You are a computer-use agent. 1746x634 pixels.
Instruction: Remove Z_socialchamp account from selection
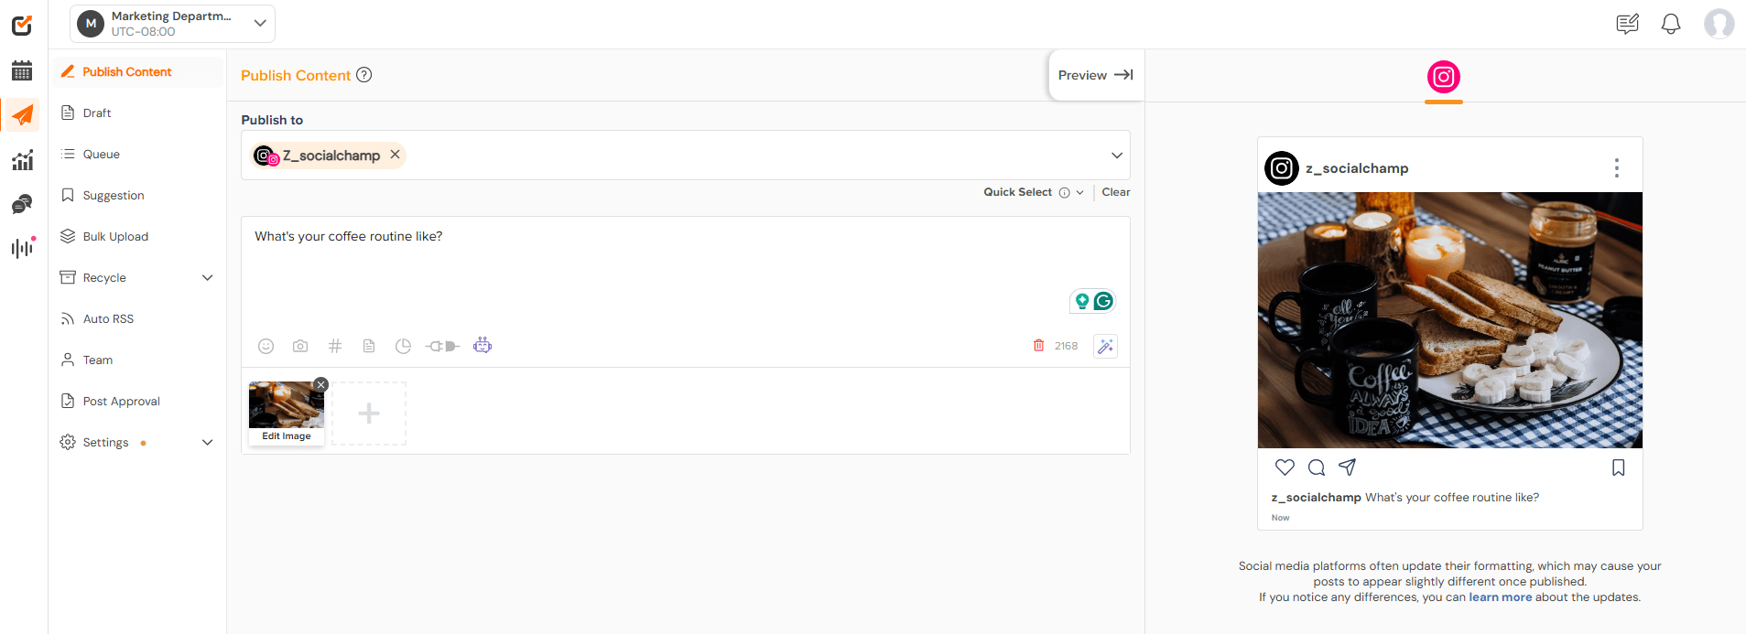pyautogui.click(x=395, y=155)
